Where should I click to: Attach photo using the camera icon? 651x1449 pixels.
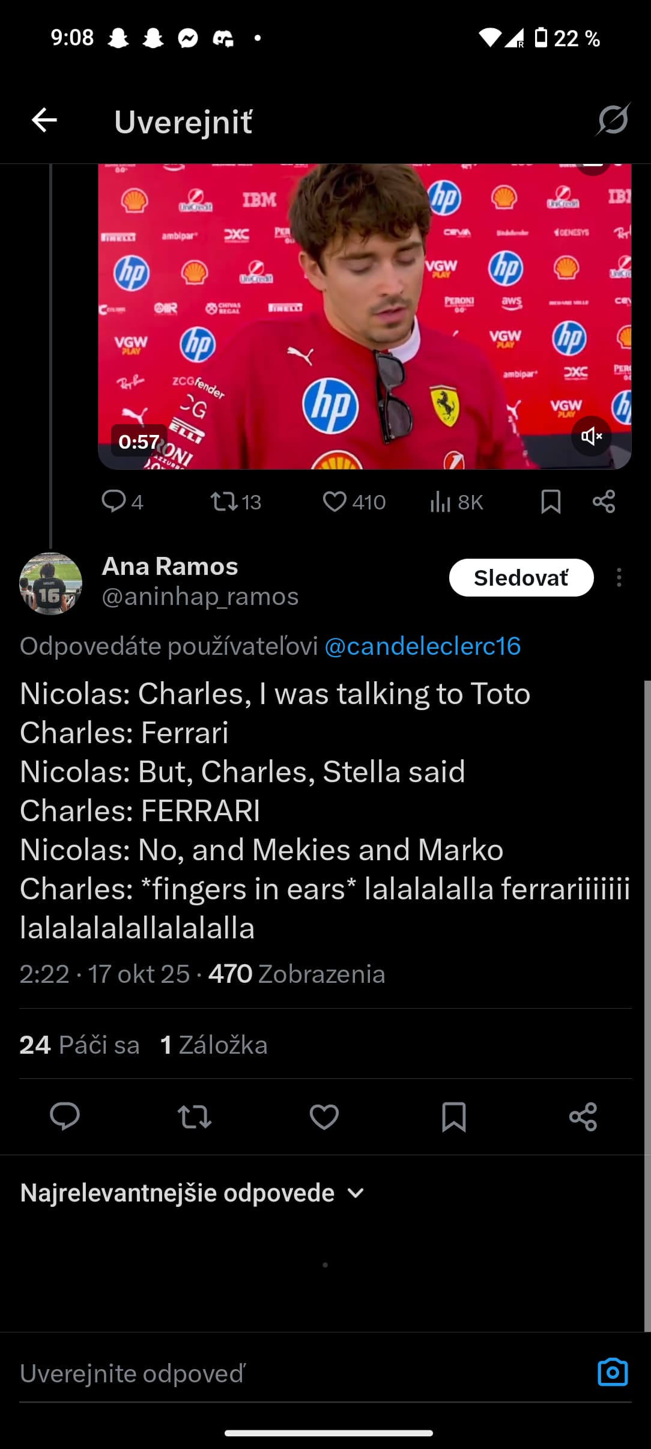coord(613,1373)
